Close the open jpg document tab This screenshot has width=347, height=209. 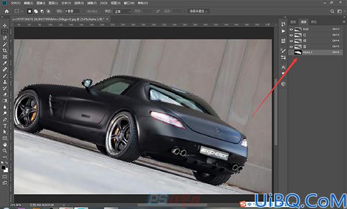108,19
